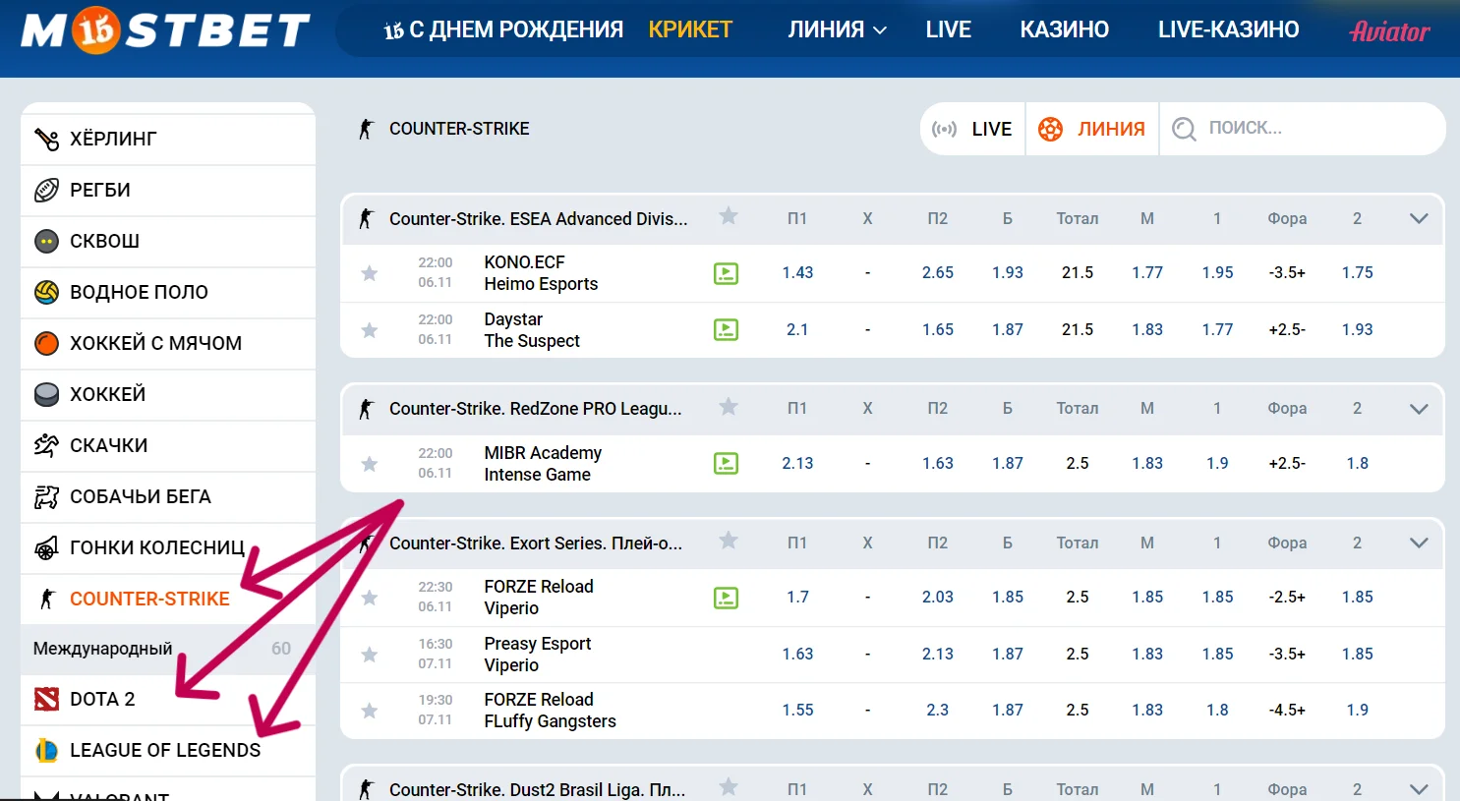Click the Dota 2 sidebar icon
This screenshot has width=1460, height=801.
pyautogui.click(x=46, y=699)
